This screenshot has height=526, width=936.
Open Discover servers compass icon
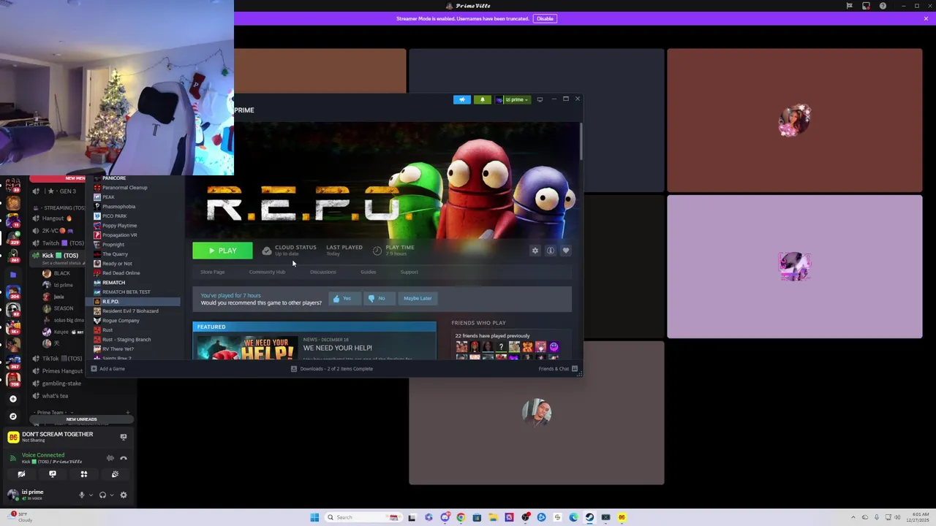click(13, 416)
